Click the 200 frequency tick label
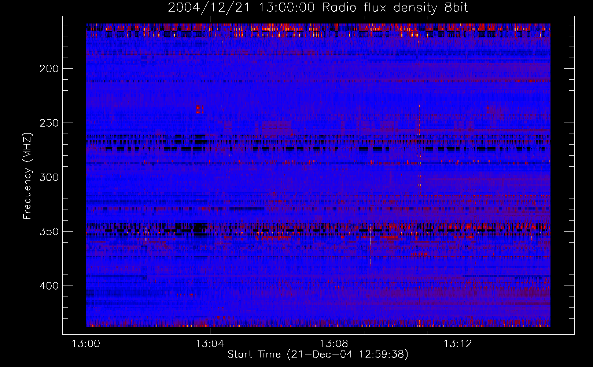This screenshot has height=367, width=593. click(x=49, y=69)
